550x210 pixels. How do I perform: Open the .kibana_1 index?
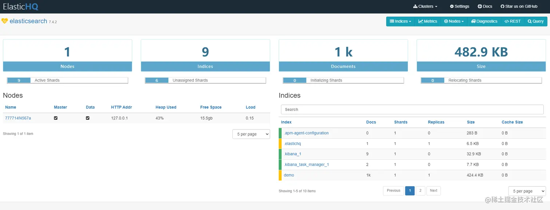pos(292,154)
